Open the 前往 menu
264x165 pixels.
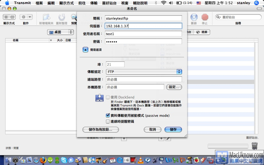(x=82, y=3)
